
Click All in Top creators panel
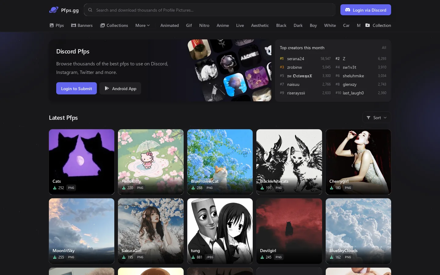[x=384, y=48]
